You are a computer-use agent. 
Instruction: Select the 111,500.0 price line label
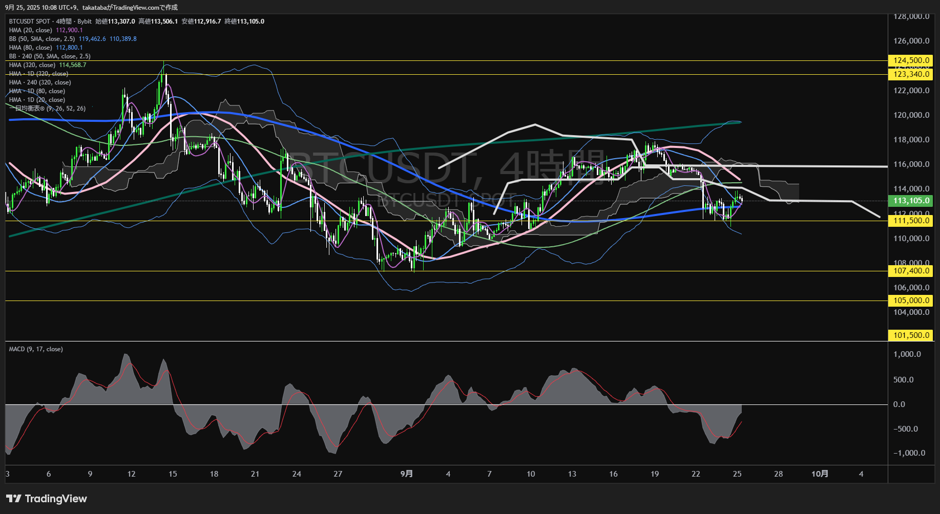[x=911, y=221]
